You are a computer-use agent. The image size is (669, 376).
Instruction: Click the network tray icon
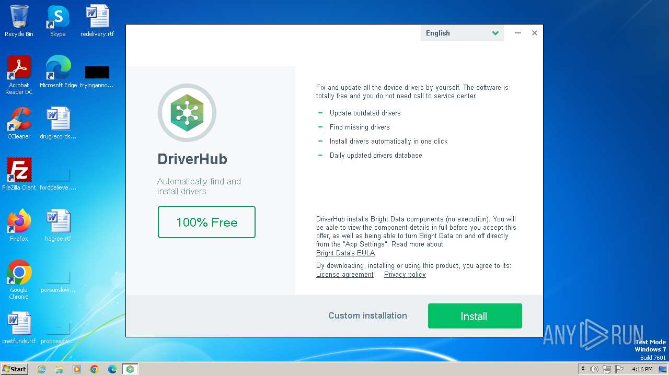tap(607, 369)
